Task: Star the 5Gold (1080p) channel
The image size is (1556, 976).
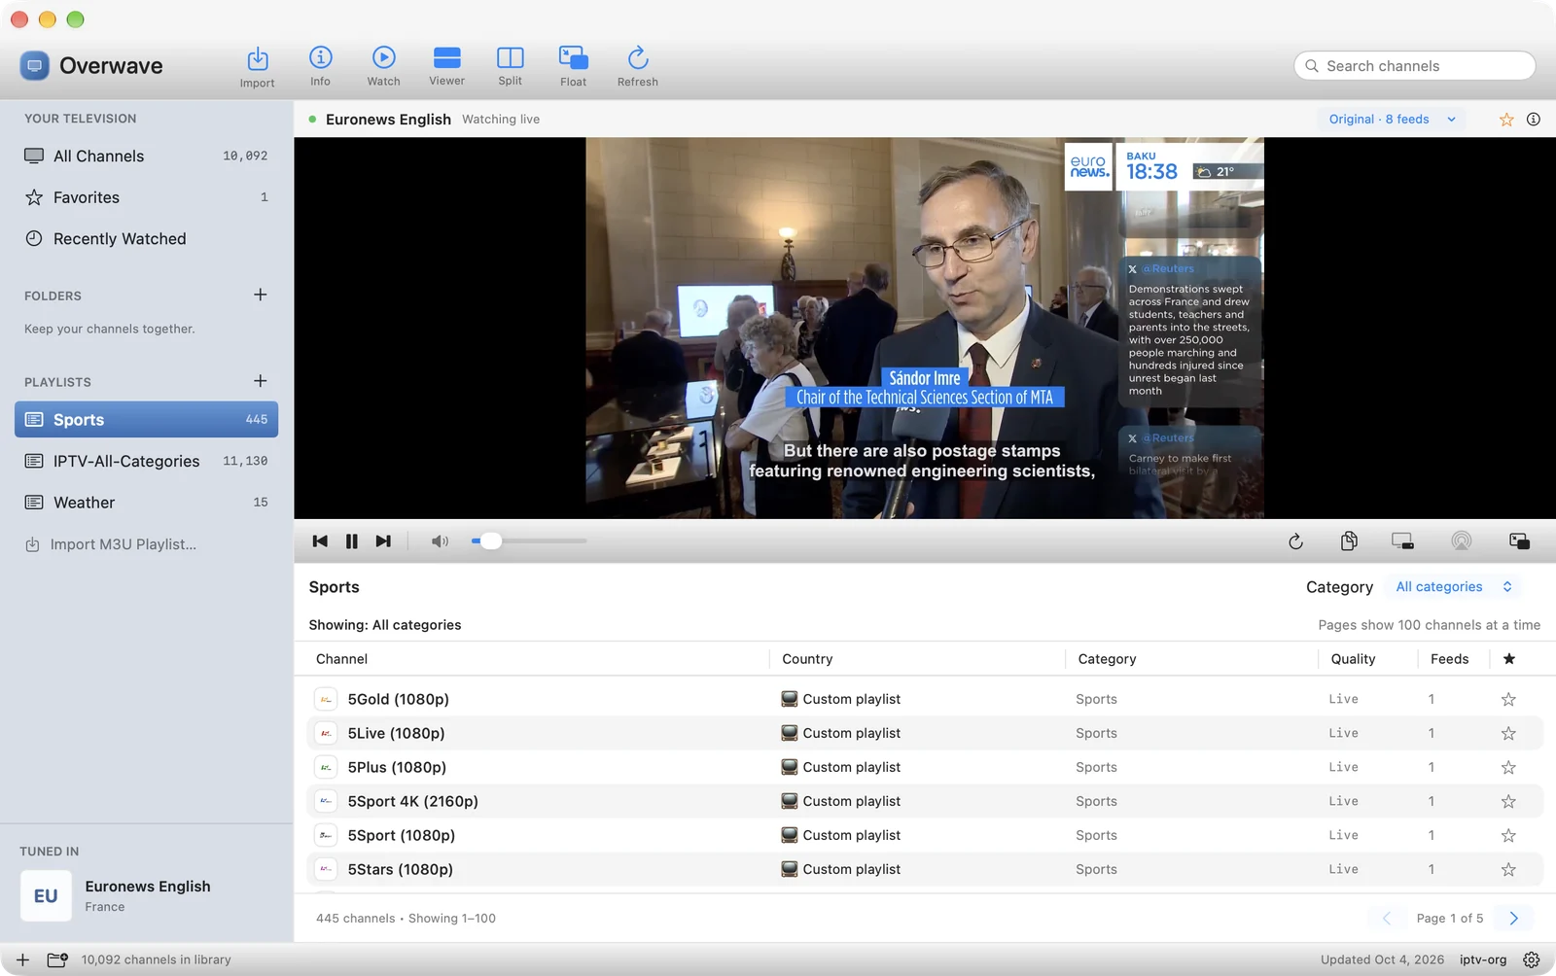Action: coord(1508,699)
